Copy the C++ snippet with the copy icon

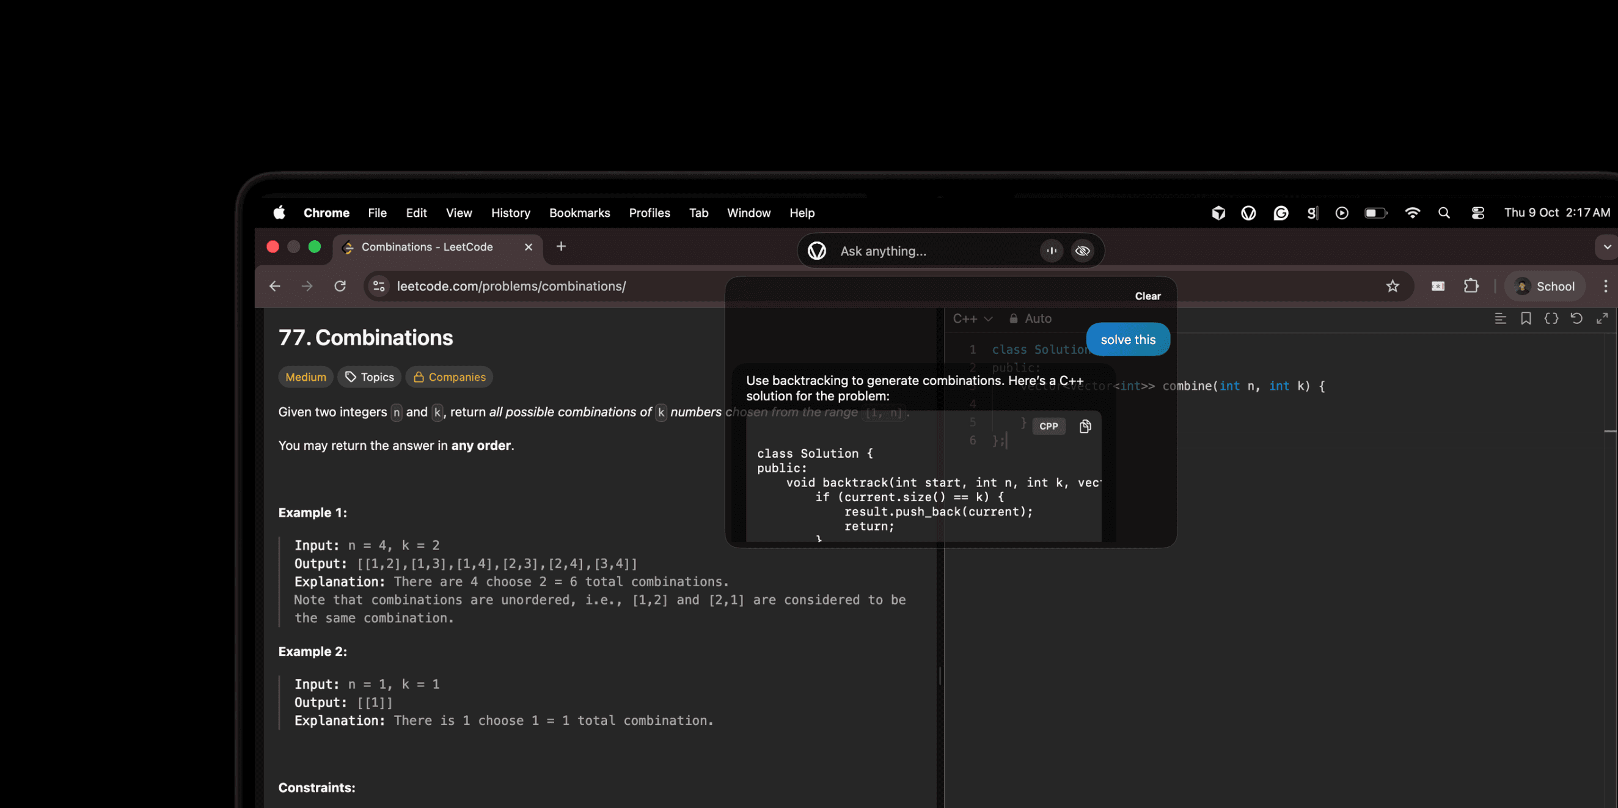pyautogui.click(x=1085, y=426)
